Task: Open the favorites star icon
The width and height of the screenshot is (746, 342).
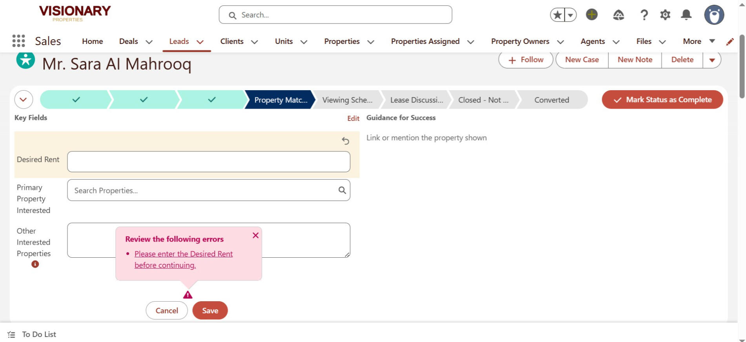Action: pos(557,15)
